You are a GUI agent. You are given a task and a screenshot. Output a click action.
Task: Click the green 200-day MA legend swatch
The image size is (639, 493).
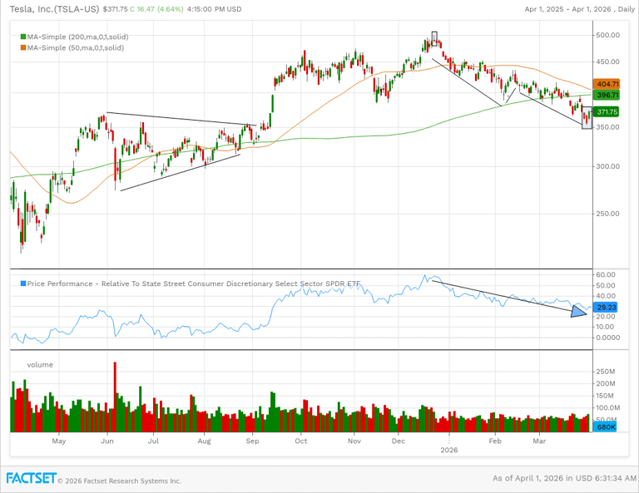tap(23, 37)
